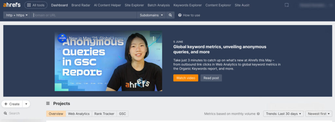Click the Watch video button
335x122 pixels.
[186, 78]
